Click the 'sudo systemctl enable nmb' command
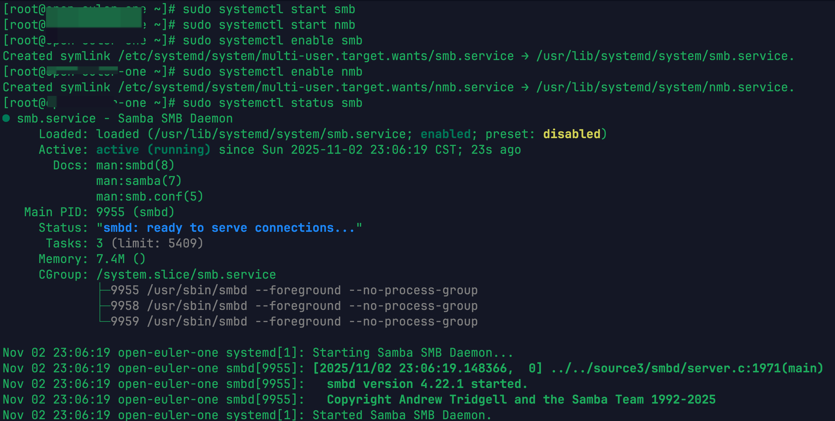 [x=272, y=72]
